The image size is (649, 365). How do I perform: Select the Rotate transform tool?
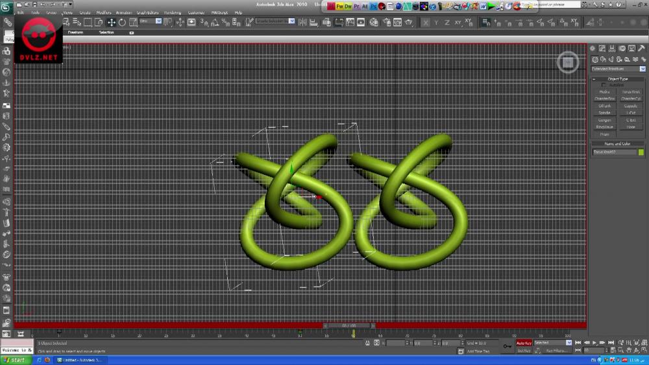click(122, 22)
